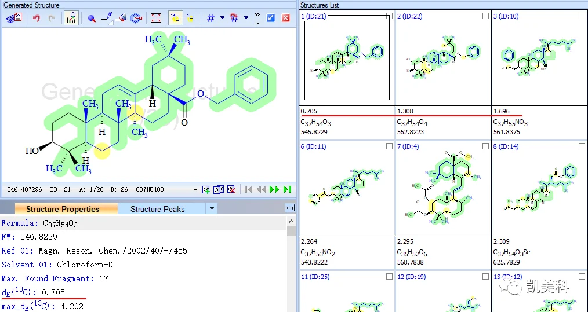588x312 pixels.
Task: Select structure thumbnail 7 (ID:4)
Action: (443, 189)
